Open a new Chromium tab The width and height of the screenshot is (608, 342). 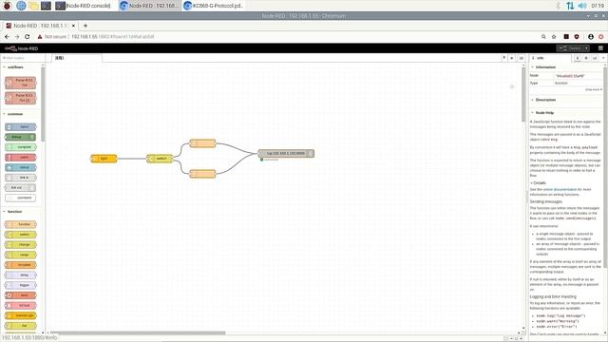pyautogui.click(x=85, y=26)
